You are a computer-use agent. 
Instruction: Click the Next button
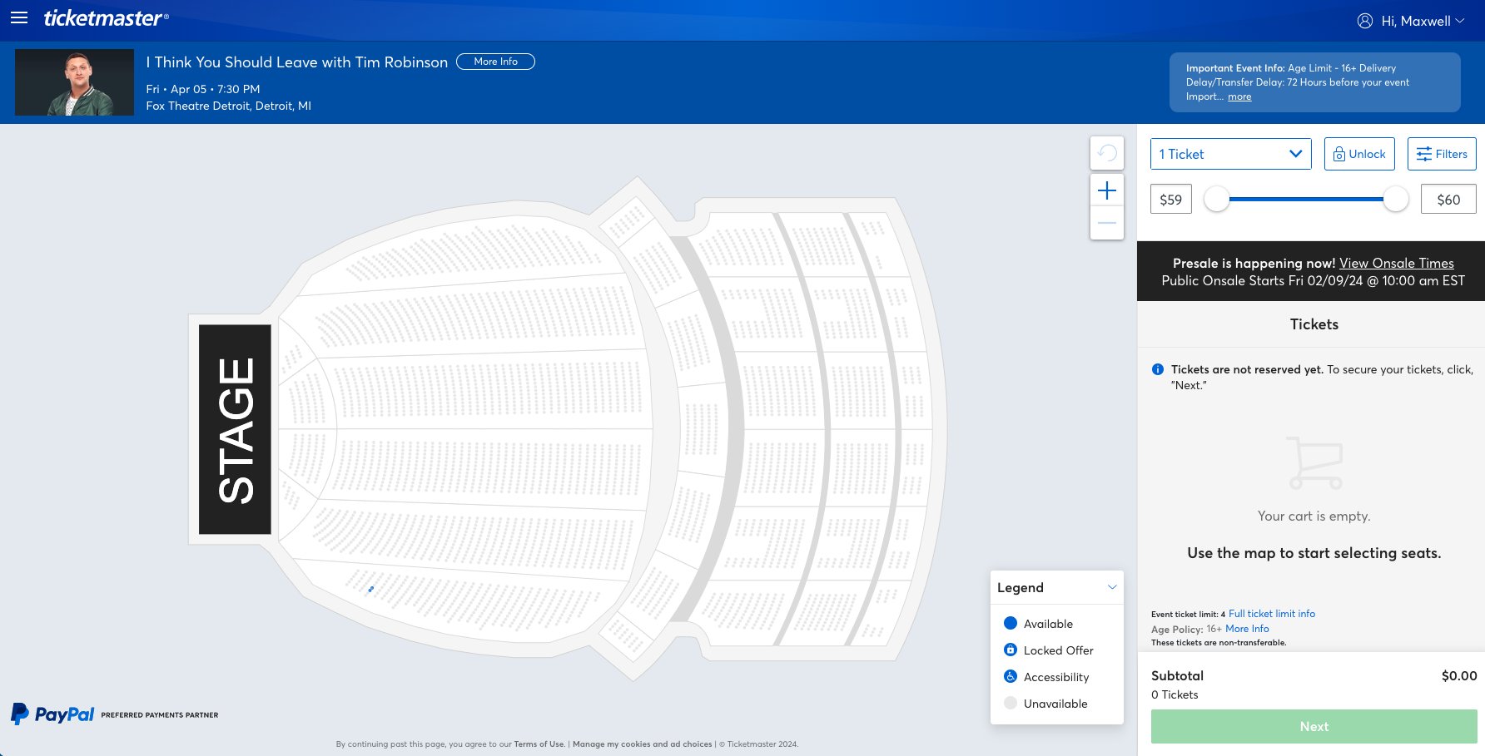click(1314, 726)
